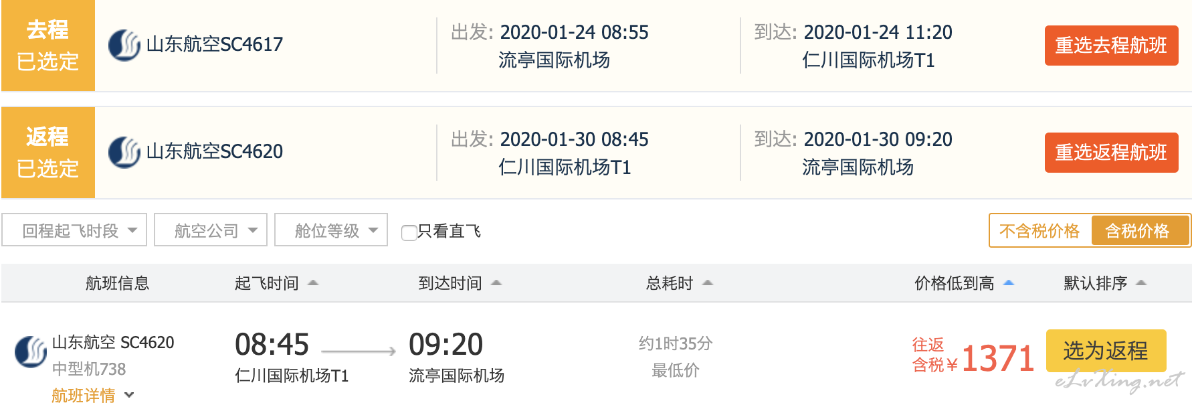Sort by departure time arrow icon

coord(313,283)
